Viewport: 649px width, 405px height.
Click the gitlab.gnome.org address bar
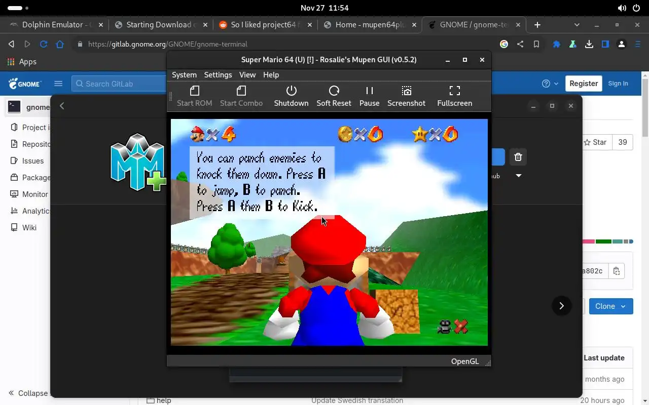click(x=284, y=44)
